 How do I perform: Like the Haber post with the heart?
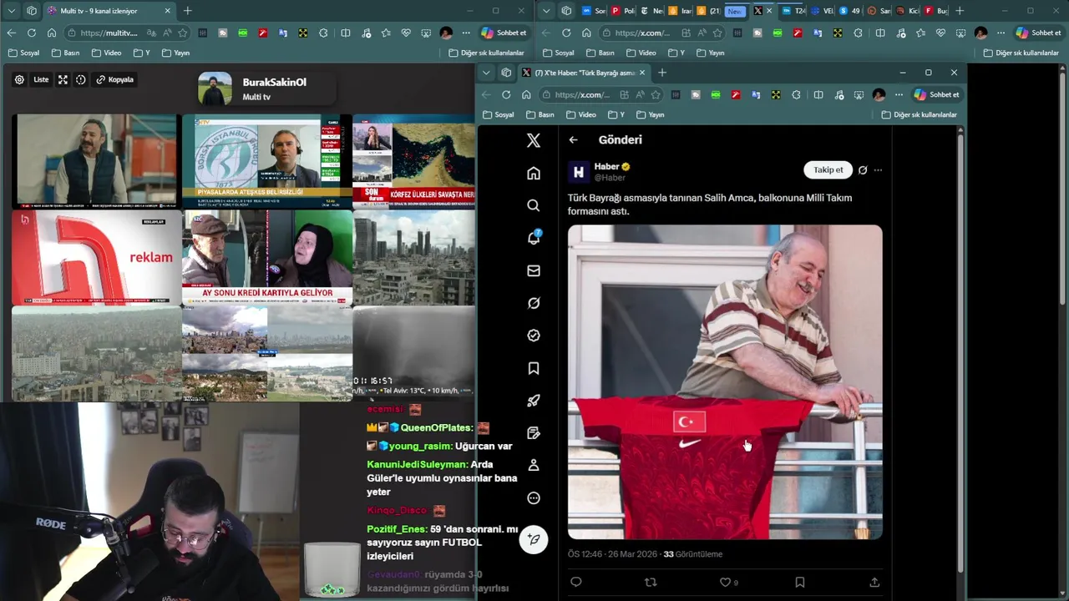[x=725, y=582]
